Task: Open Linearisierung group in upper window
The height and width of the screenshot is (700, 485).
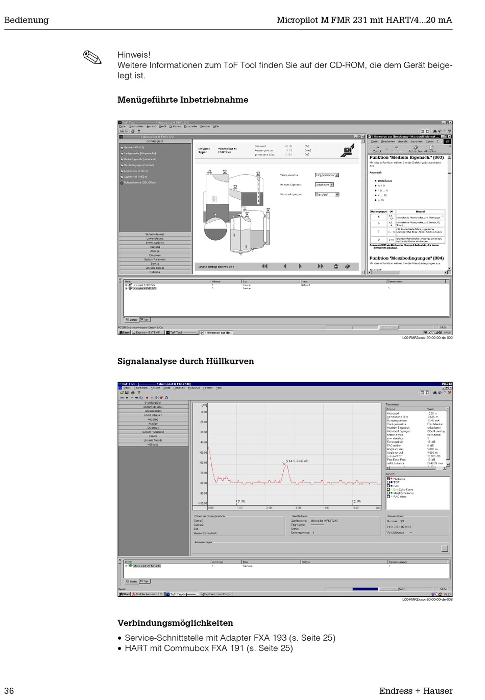Action: pos(155,239)
